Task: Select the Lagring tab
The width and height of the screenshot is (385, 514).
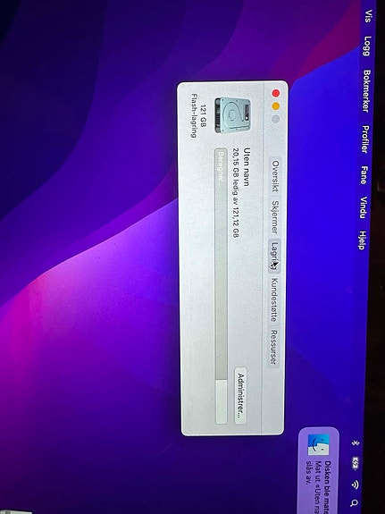Action: 274,256
